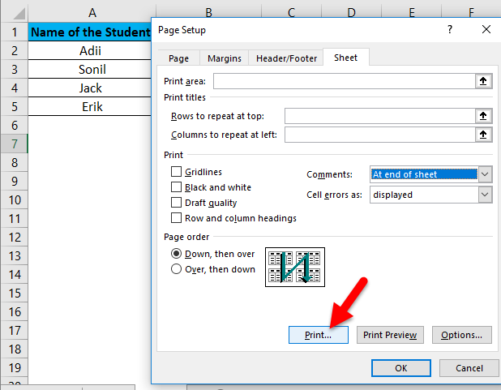Click Columns to repeat range selector icon

[x=483, y=135]
